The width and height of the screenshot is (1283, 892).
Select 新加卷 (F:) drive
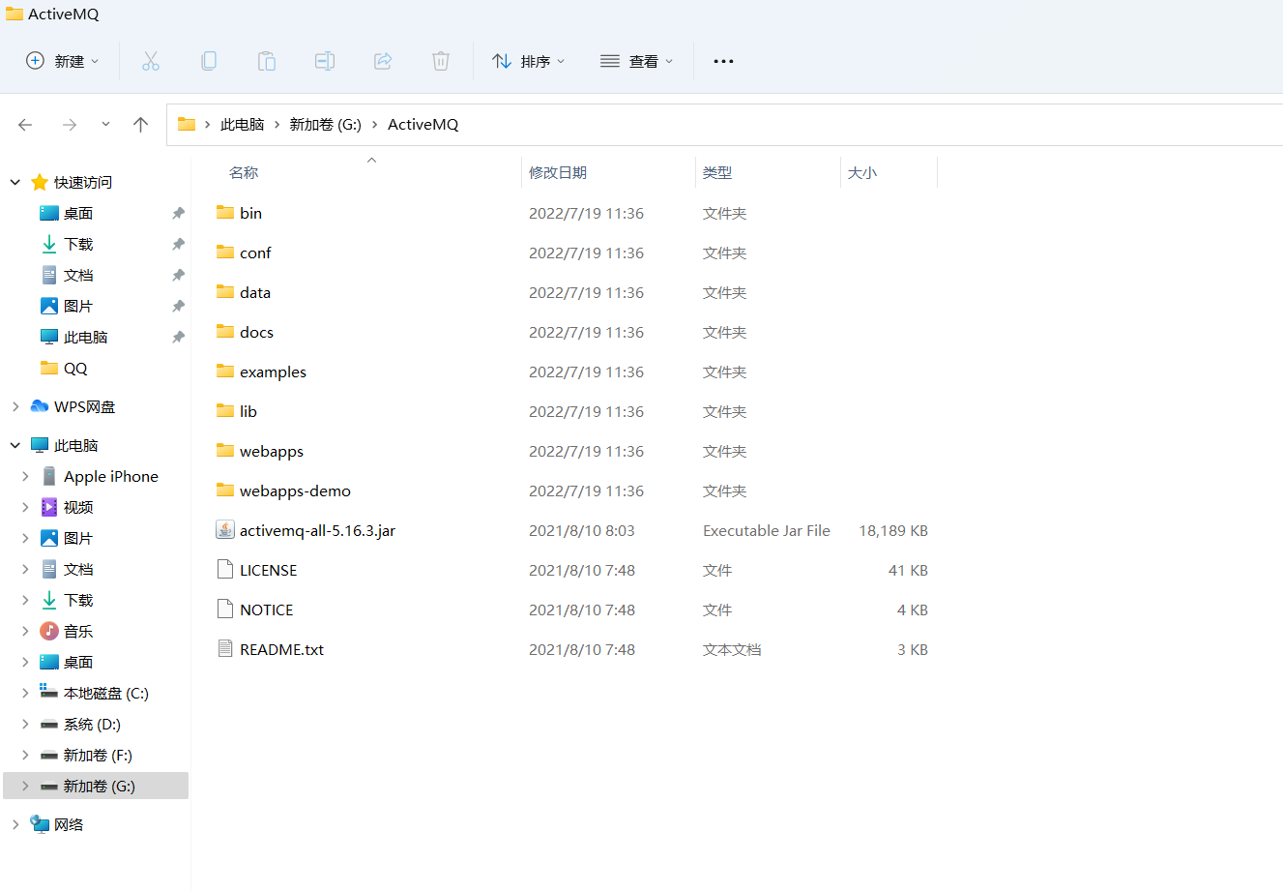[98, 755]
